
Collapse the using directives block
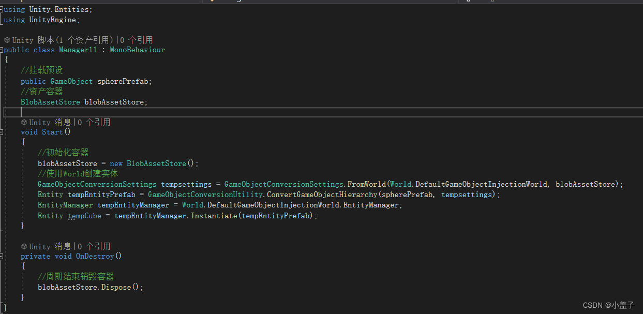tap(3, 9)
